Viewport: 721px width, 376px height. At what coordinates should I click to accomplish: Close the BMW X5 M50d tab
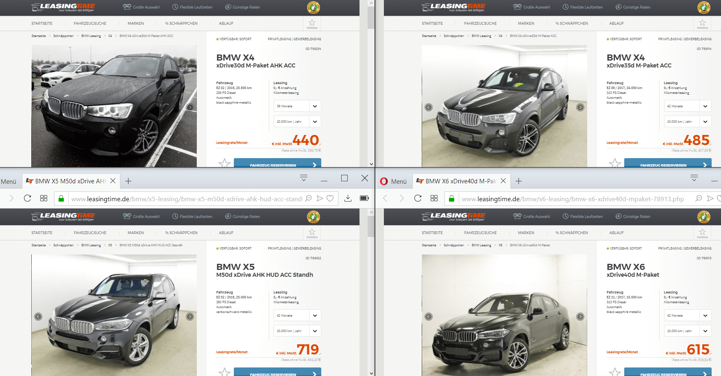(x=113, y=181)
